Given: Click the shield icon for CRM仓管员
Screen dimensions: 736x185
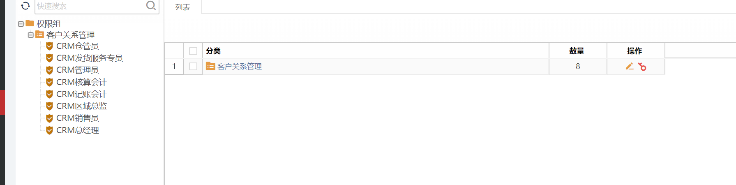Looking at the screenshot, I should click(x=49, y=46).
